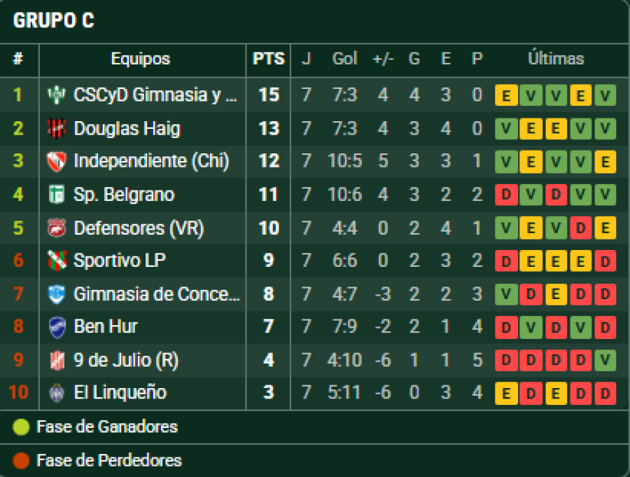This screenshot has width=630, height=477.
Task: Click 9 de Julio's green V result badge
Action: pos(605,361)
